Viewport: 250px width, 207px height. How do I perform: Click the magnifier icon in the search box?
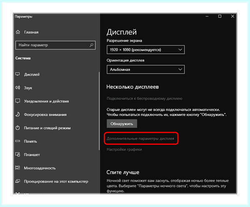92,45
